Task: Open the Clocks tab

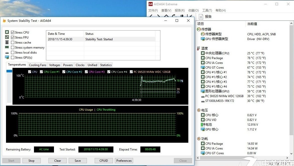Action: pyautogui.click(x=80, y=65)
